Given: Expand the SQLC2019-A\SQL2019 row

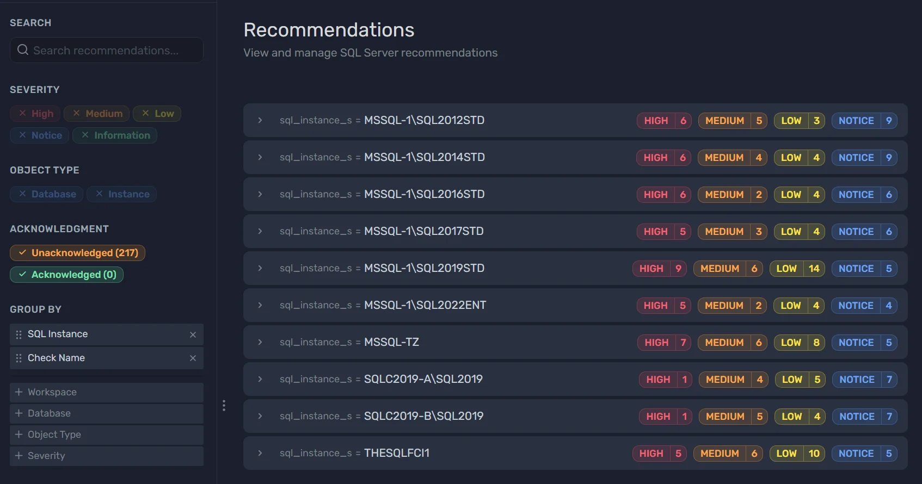Looking at the screenshot, I should [x=260, y=379].
